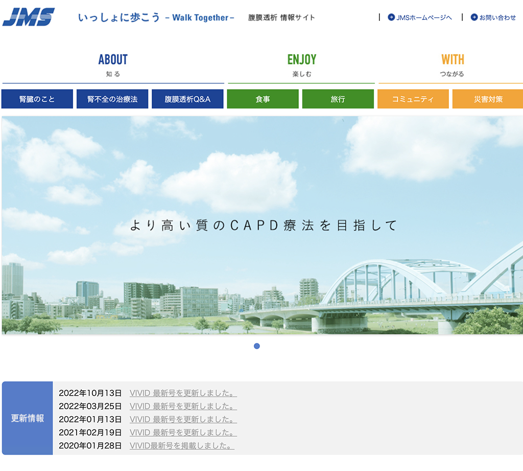523x471 pixels.
Task: Open 災害対策 page
Action: click(x=488, y=99)
